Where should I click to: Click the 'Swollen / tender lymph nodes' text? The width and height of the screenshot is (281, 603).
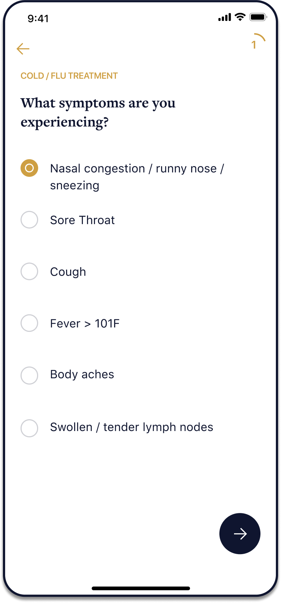131,427
